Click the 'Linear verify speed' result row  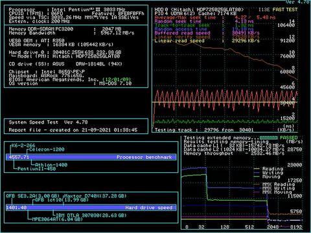(207, 37)
